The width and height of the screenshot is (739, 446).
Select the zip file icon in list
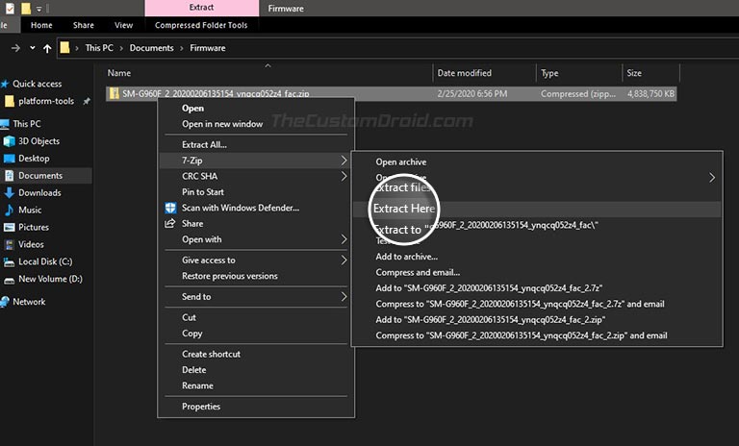pos(114,93)
